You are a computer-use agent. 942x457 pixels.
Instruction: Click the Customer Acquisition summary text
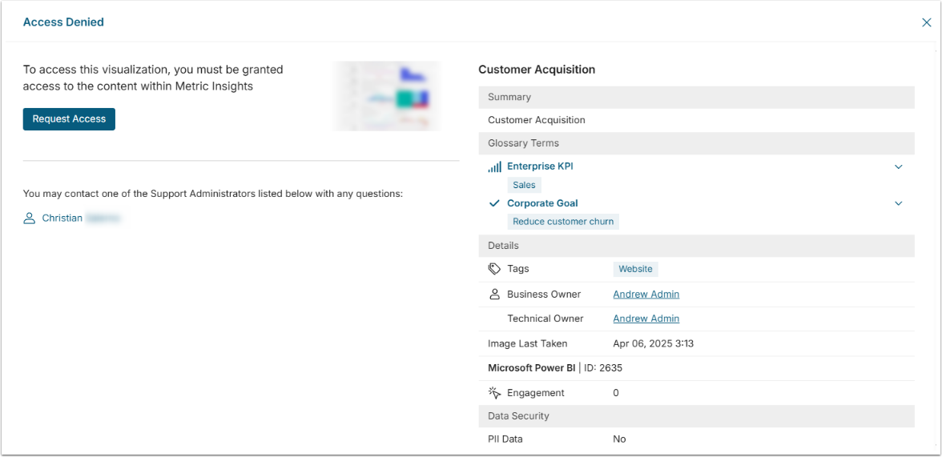pyautogui.click(x=537, y=120)
